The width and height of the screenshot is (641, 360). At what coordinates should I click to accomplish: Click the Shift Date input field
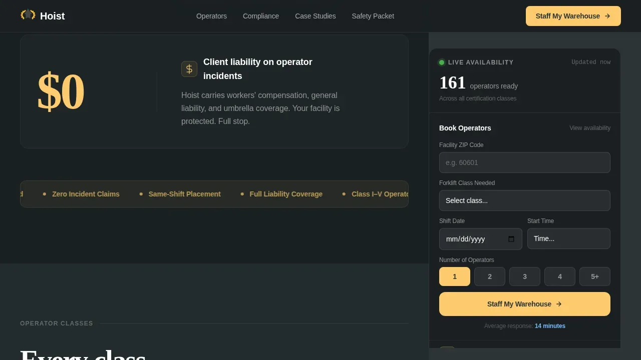tap(481, 239)
